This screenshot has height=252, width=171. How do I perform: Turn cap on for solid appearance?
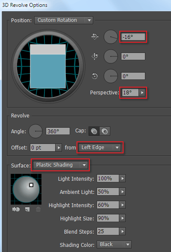pyautogui.click(x=94, y=131)
